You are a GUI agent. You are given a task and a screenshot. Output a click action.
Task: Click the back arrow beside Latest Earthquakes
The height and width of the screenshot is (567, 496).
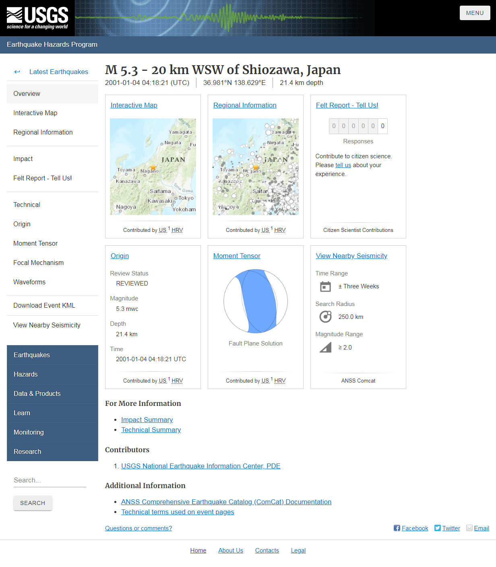(x=17, y=72)
